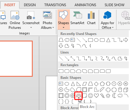
Task: Pick the Double Arrow line in Lines
Action: 73,59
